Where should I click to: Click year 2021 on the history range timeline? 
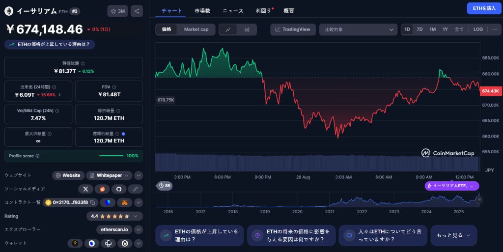click(330, 212)
